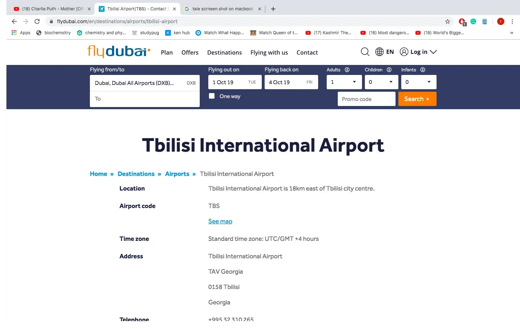
Task: Click the TBS airport code text
Action: pos(214,206)
